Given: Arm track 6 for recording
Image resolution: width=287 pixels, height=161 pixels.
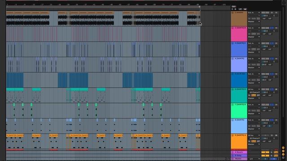Looking at the screenshot, I should (x=276, y=89).
